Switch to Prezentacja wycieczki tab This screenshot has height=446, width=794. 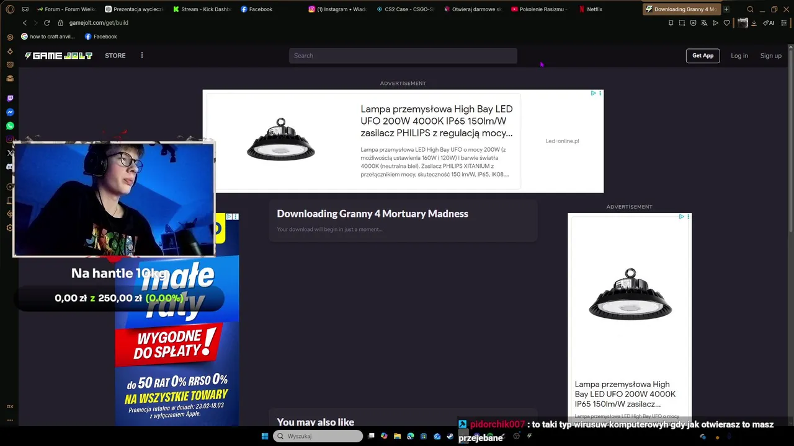pos(134,9)
